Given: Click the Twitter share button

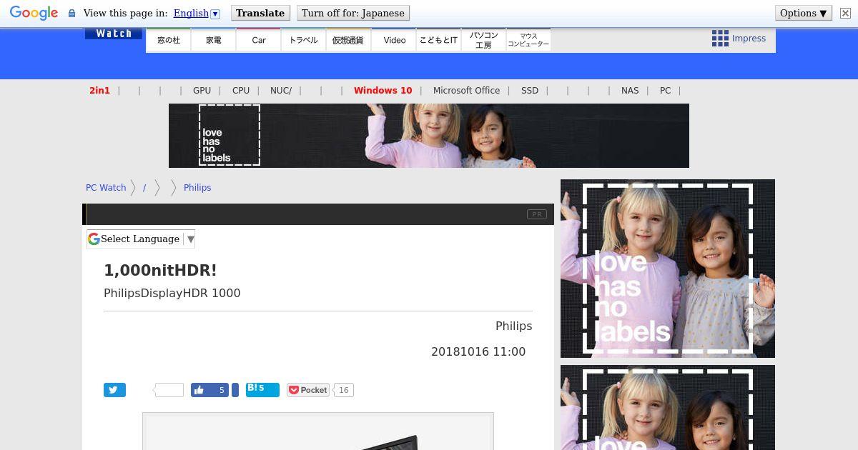Looking at the screenshot, I should (114, 390).
